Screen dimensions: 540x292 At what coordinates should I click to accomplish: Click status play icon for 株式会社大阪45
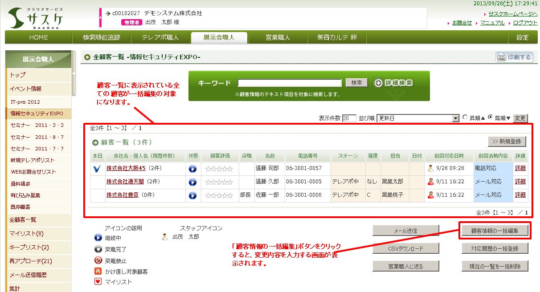click(192, 169)
